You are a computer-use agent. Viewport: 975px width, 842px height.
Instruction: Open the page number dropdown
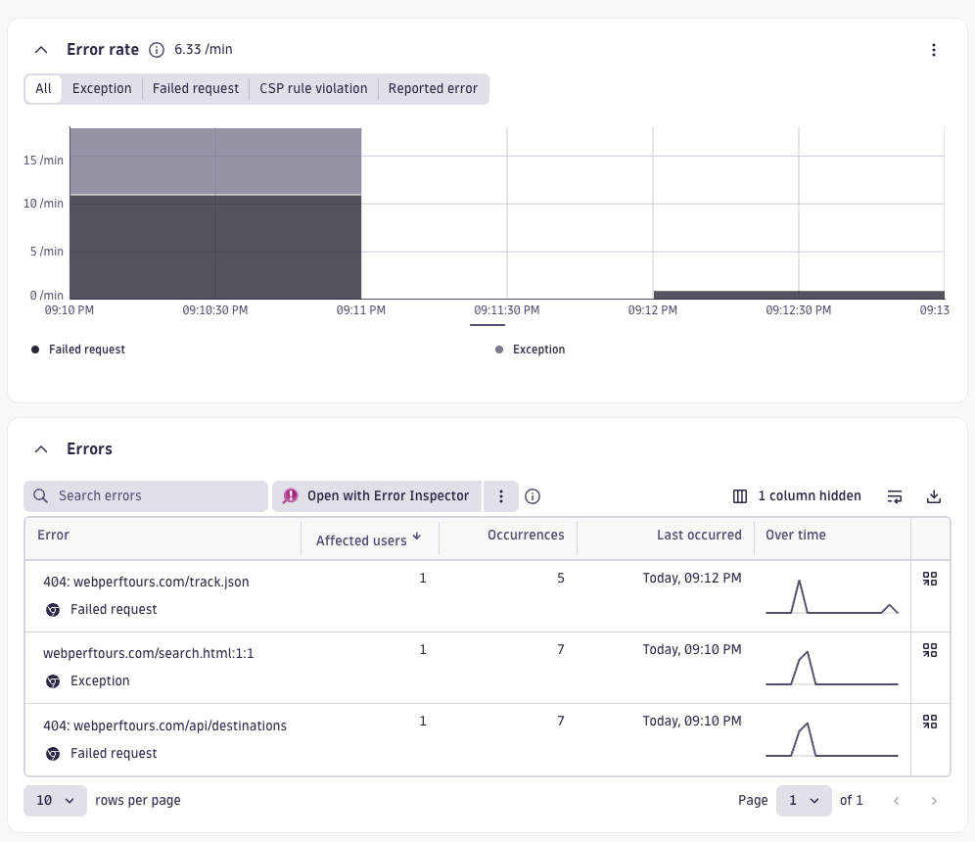804,800
